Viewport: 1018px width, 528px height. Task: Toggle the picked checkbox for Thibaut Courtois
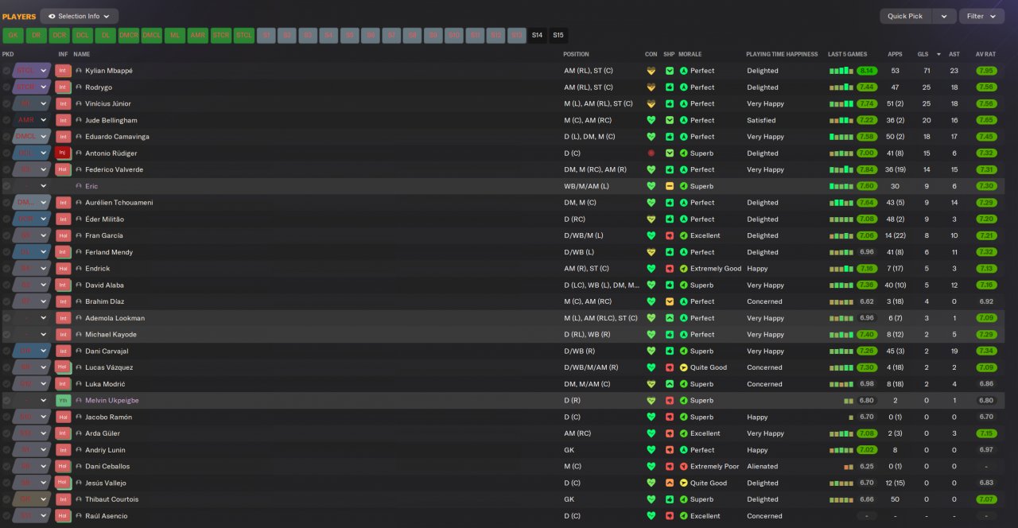point(6,499)
